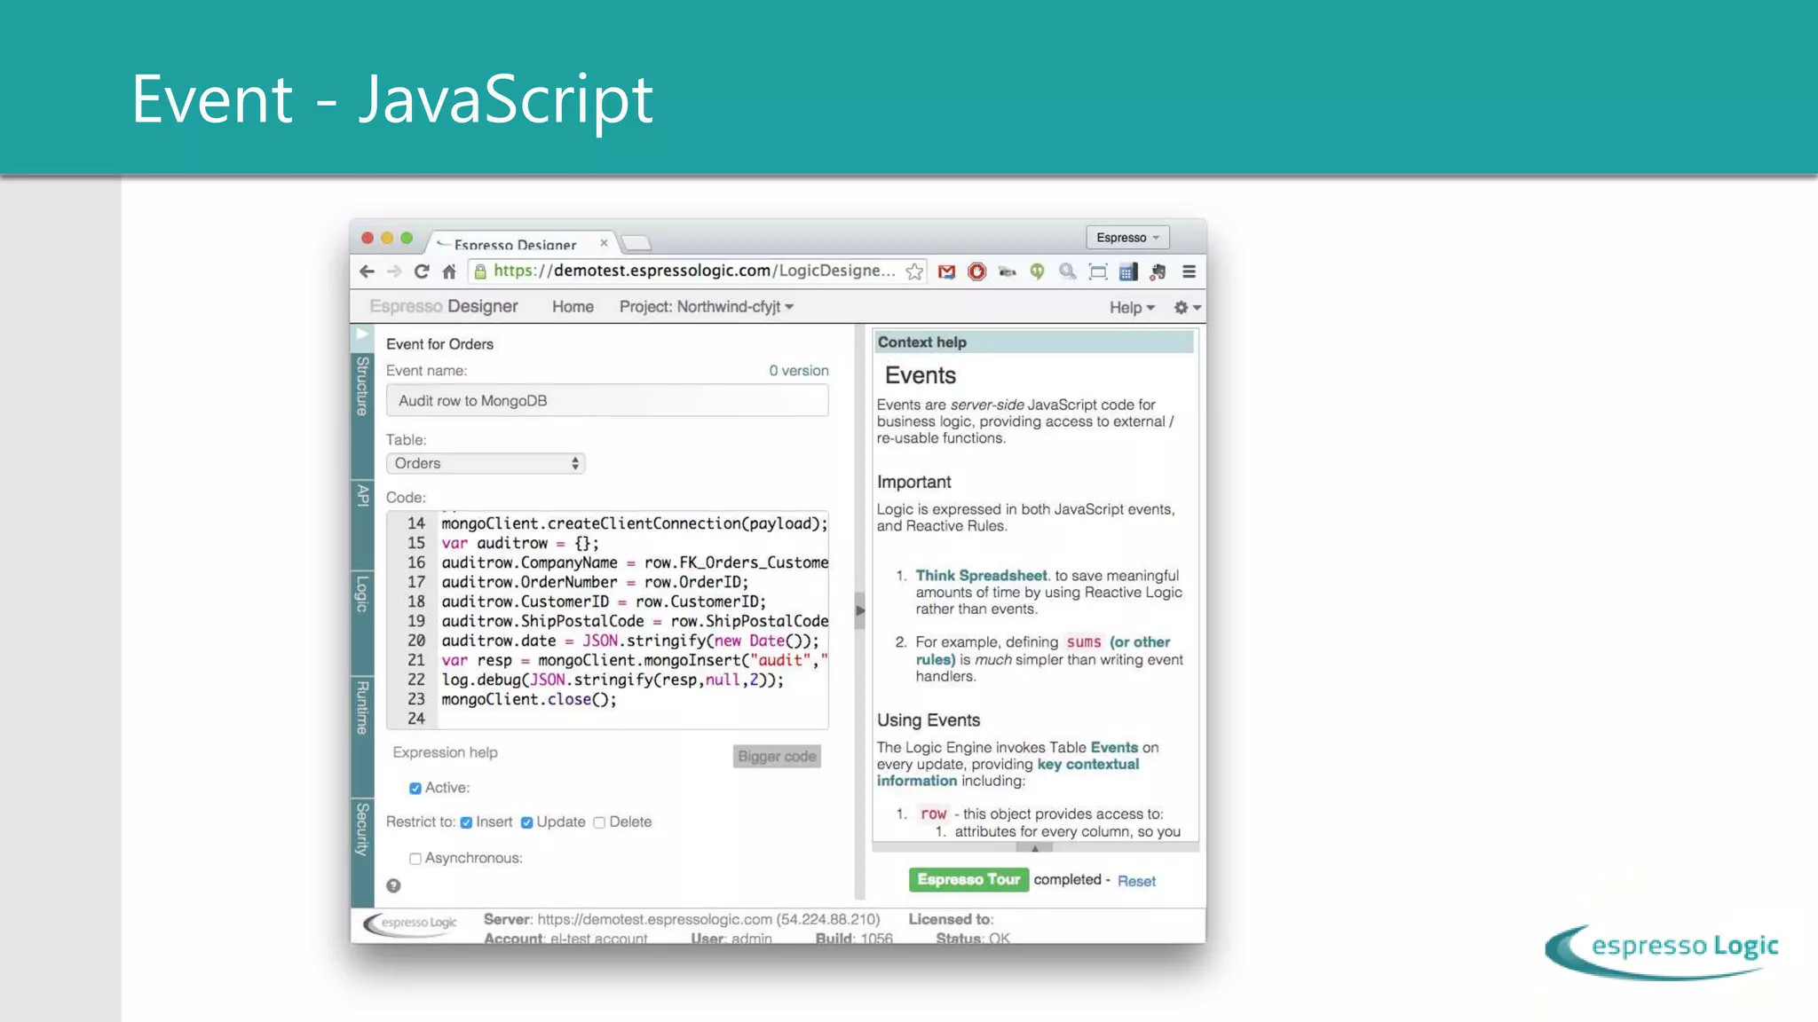Click the red stop-sign extension icon
Screen dimensions: 1818x1022
977,271
